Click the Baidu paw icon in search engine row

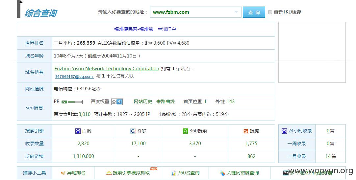78,131
